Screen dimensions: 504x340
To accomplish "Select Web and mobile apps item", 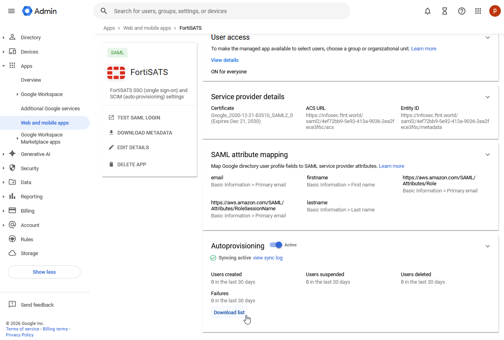I will (45, 123).
